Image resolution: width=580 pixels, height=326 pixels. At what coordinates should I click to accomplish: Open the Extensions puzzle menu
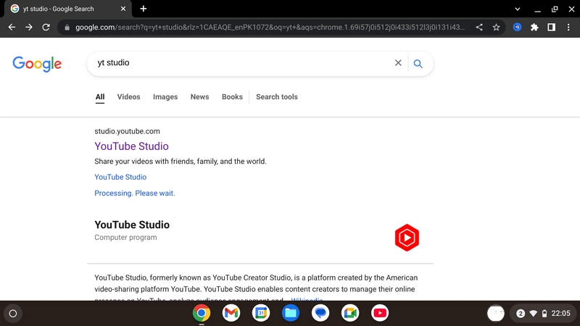tap(534, 27)
